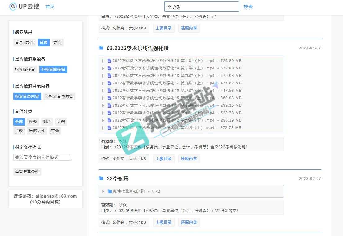Click folder icon next to 线性代数基础进阶
Viewport: 343px width, 236px height.
(x=109, y=191)
